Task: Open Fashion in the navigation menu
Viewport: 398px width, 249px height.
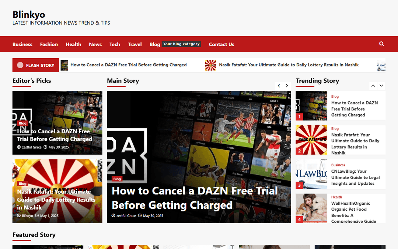Action: pos(49,45)
